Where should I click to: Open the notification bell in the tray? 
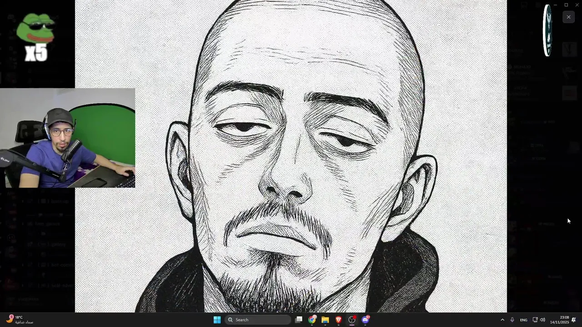point(574,320)
